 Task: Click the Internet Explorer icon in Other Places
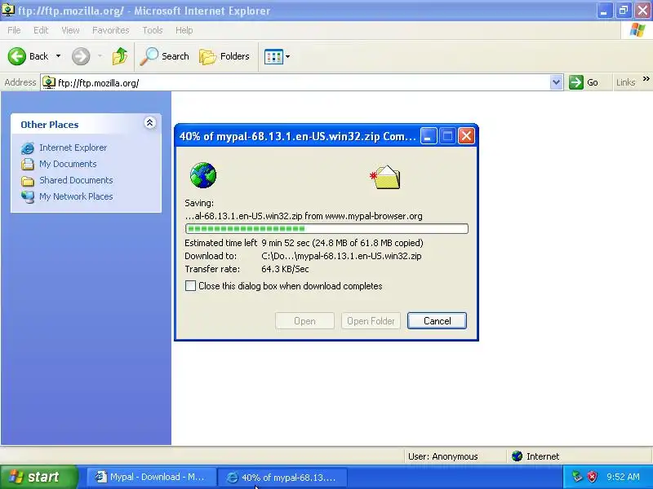click(28, 148)
